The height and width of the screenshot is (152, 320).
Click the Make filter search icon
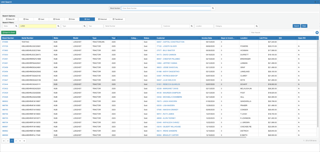pos(16,26)
